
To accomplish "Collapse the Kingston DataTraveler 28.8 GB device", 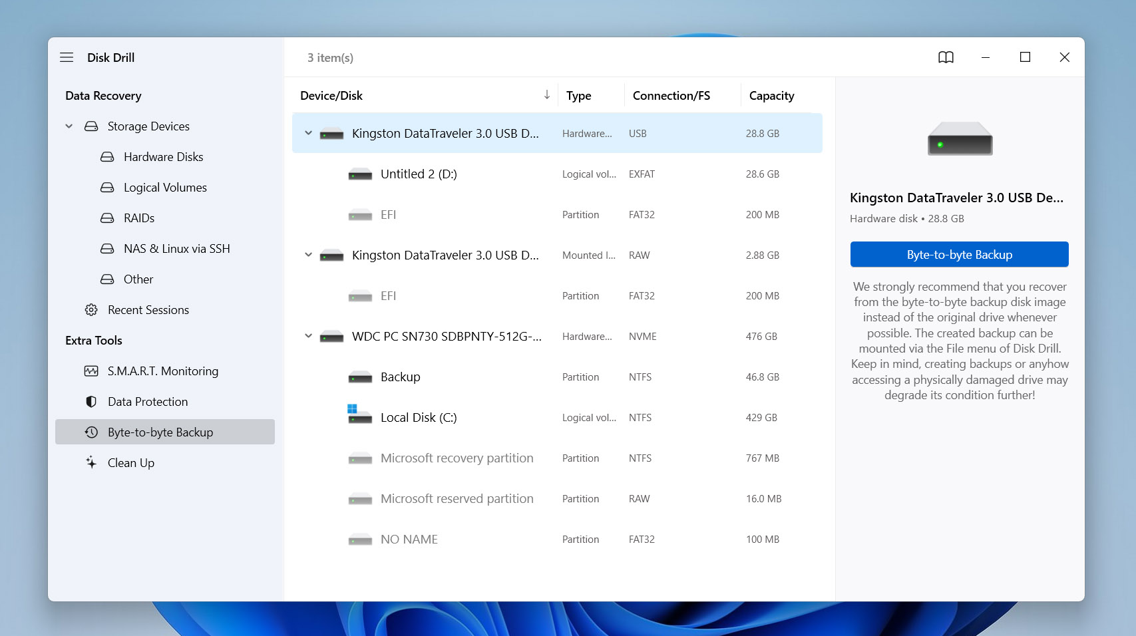I will tap(308, 133).
